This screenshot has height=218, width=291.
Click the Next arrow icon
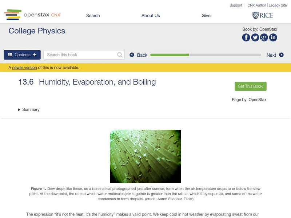[x=281, y=55]
